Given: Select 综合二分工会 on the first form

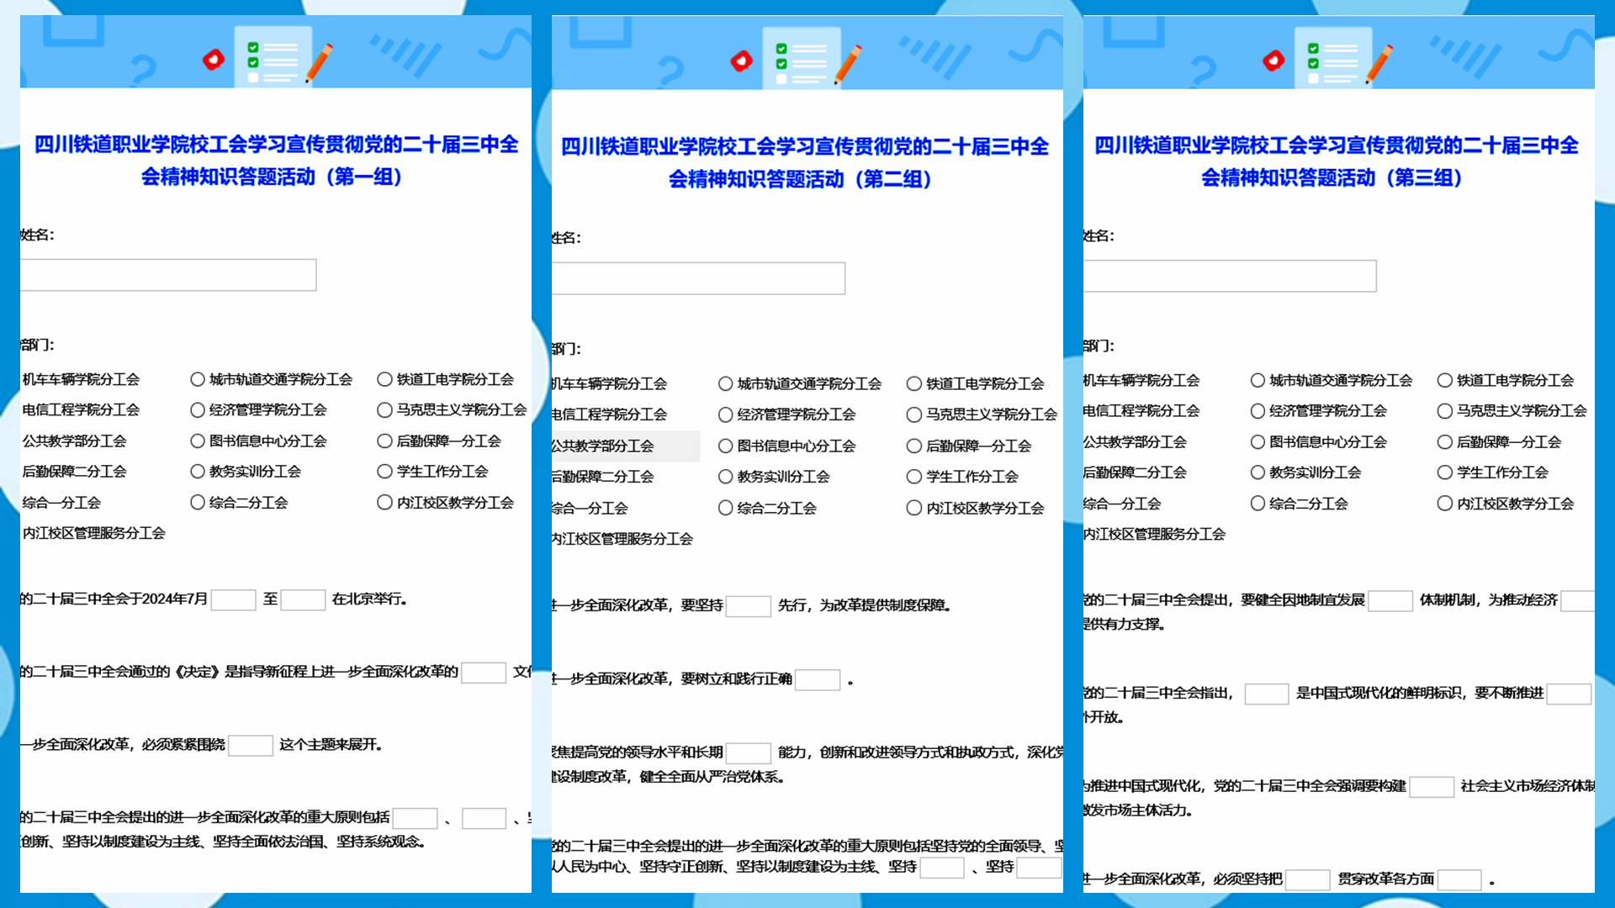Looking at the screenshot, I should (197, 502).
